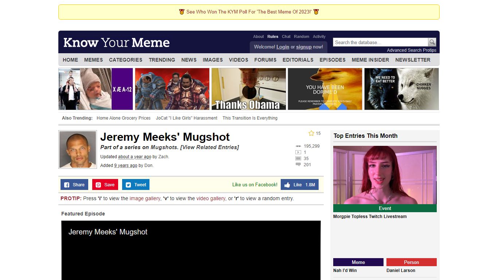
Task: Click the Login link
Action: 283,47
